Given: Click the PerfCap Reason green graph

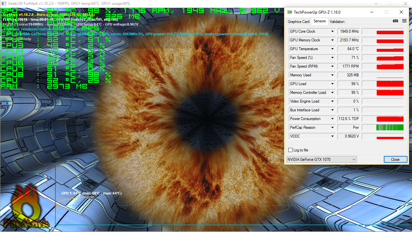Looking at the screenshot, I should tap(383, 127).
